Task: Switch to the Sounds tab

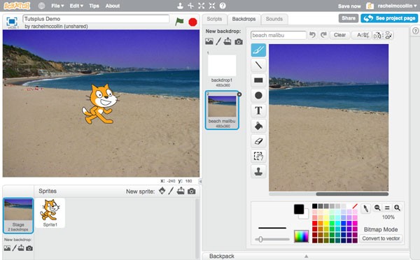Action: pyautogui.click(x=274, y=19)
